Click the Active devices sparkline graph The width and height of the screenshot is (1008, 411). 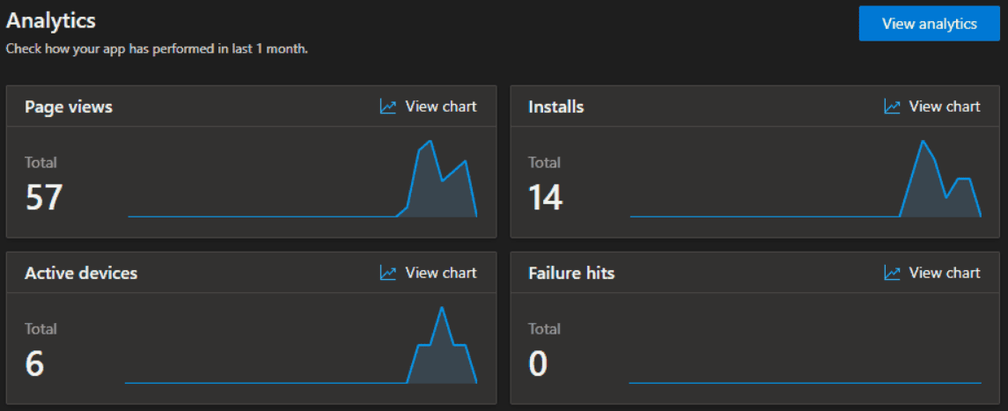(x=301, y=345)
